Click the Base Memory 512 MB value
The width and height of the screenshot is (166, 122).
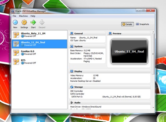pos(87,51)
